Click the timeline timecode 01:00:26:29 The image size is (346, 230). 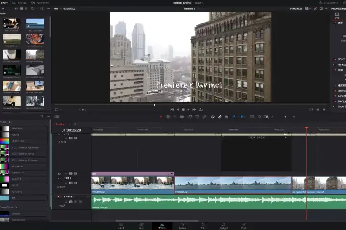click(x=71, y=130)
